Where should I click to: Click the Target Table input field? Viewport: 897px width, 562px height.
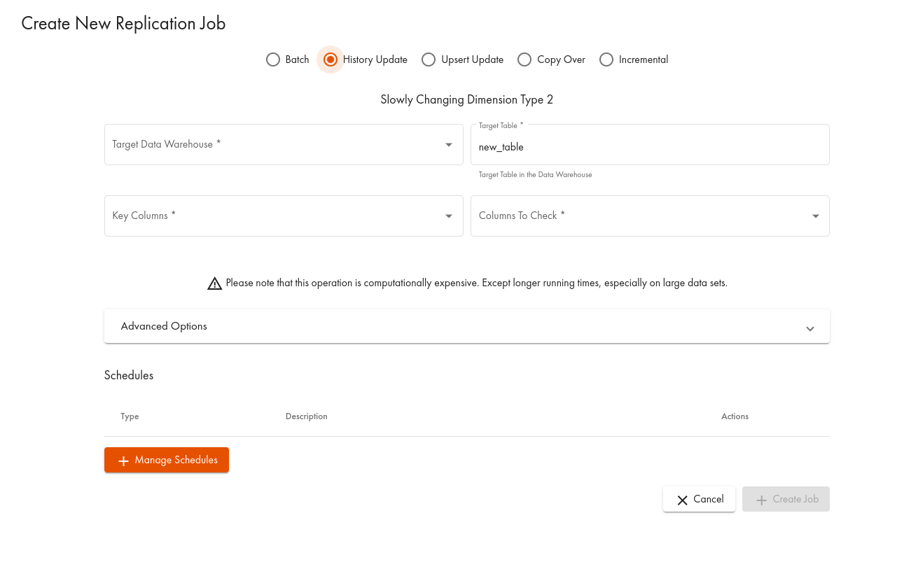tap(649, 147)
